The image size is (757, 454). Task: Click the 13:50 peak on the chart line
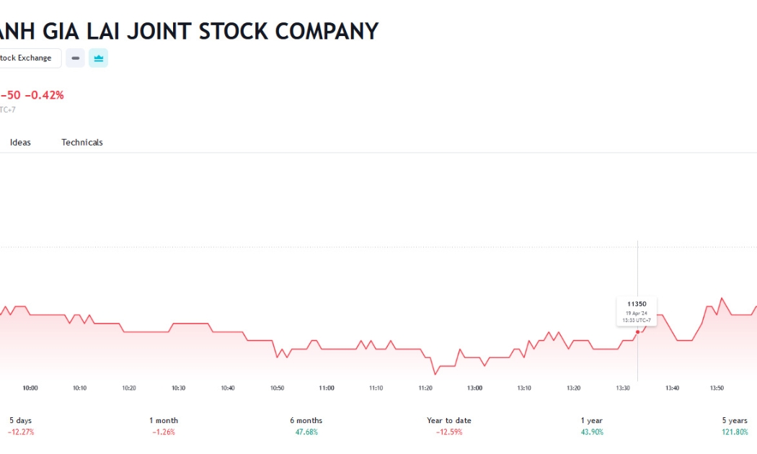[722, 298]
